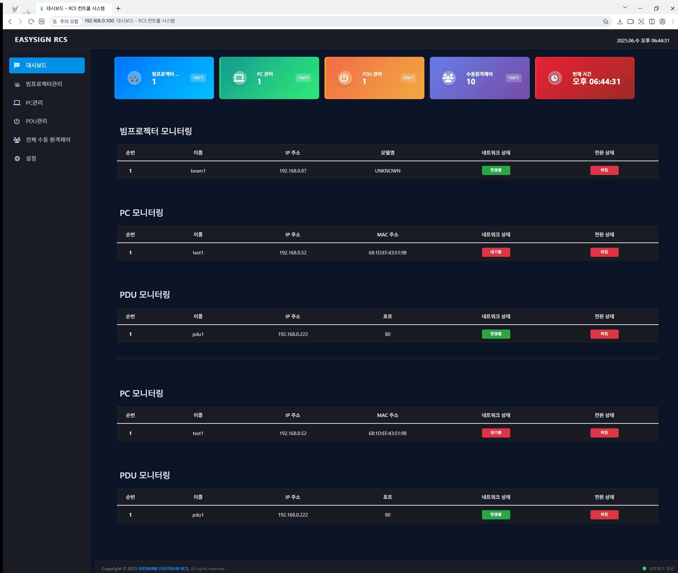
Task: Toggle the beam1 전원 상태 꺼짐 badge
Action: [x=604, y=170]
